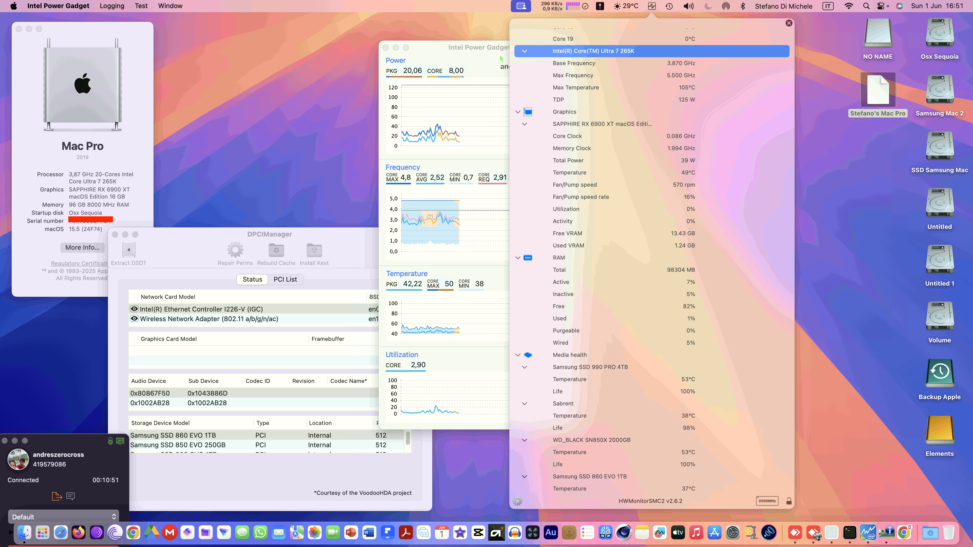This screenshot has width=973, height=547.
Task: Hide the Intel Ethernet Controller I226-V entry
Action: pyautogui.click(x=135, y=309)
